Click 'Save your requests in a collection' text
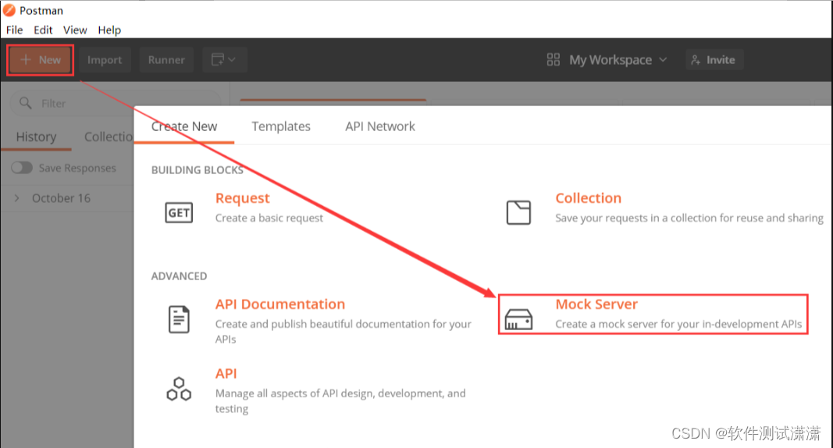833x448 pixels. 689,219
